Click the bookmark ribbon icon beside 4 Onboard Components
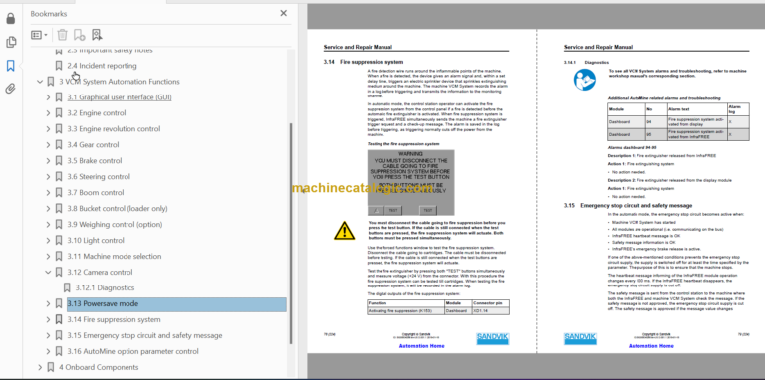The width and height of the screenshot is (765, 380). pos(50,367)
